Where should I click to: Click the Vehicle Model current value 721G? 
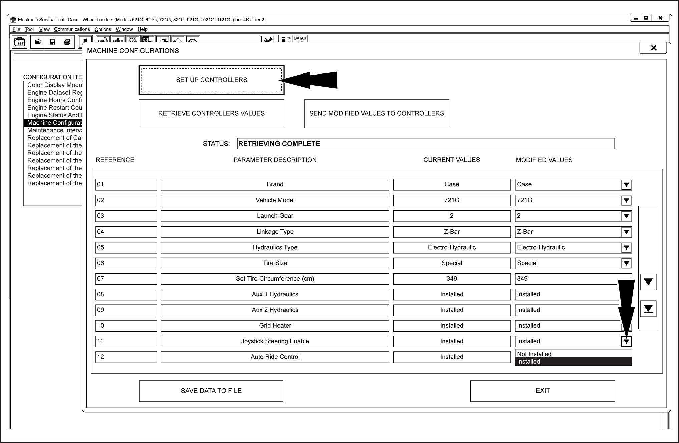pos(452,200)
